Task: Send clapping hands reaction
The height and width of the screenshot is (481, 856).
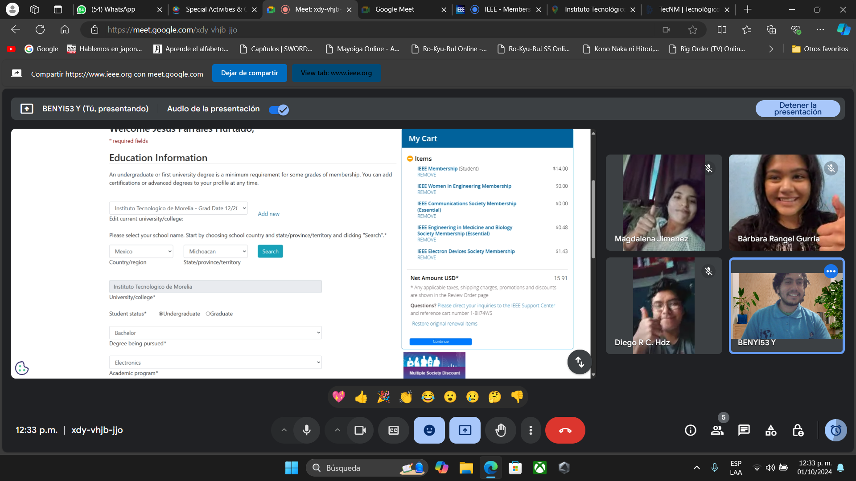Action: click(x=406, y=396)
